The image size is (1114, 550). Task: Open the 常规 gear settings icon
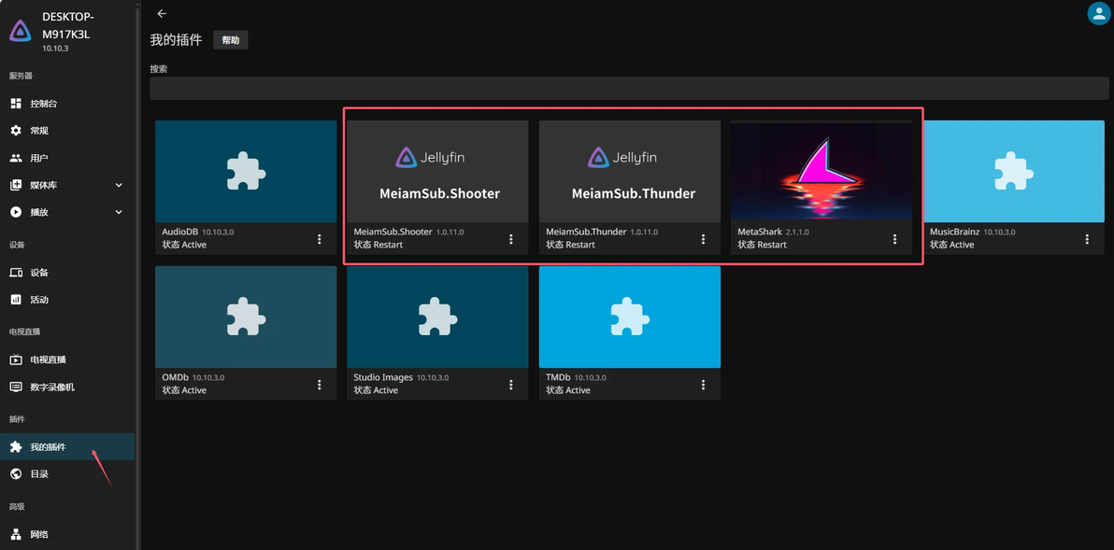coord(16,131)
